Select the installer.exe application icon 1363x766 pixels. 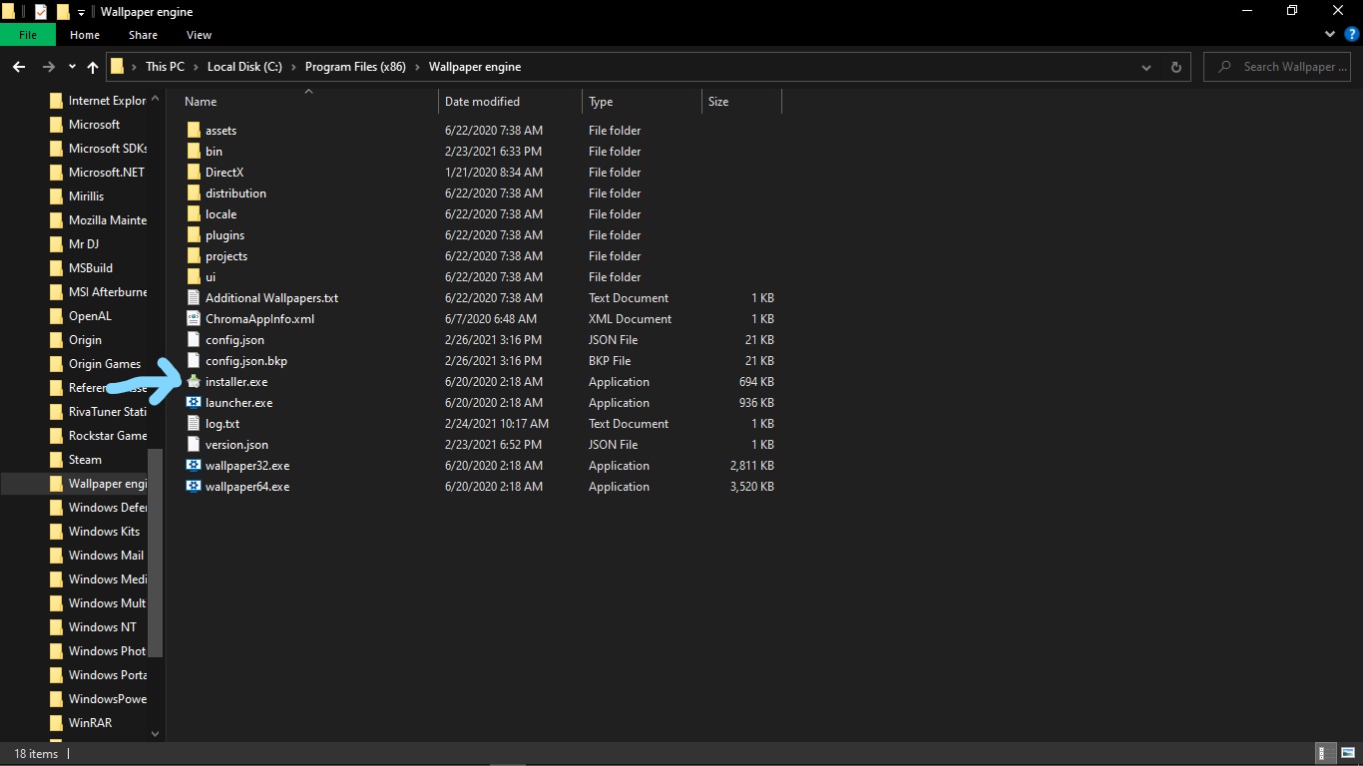click(x=194, y=382)
